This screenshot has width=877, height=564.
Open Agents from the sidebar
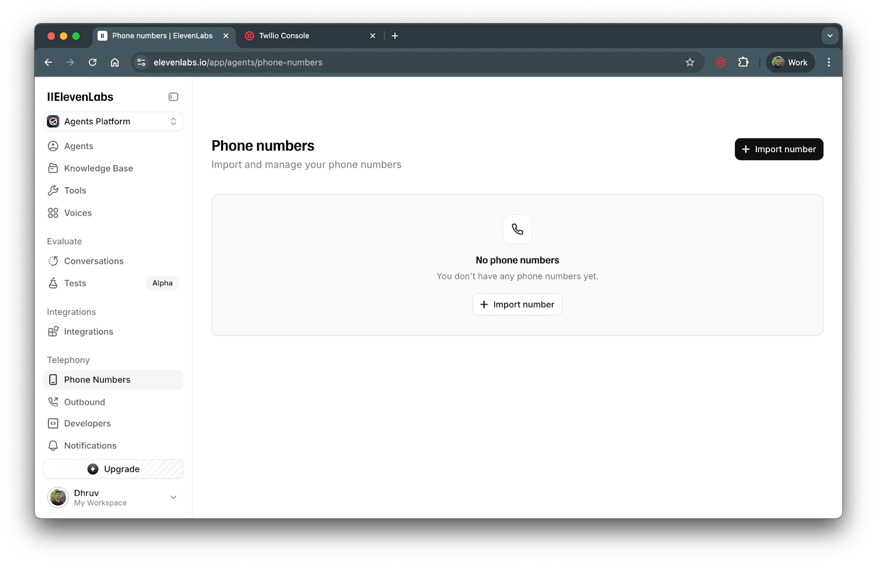pos(78,146)
